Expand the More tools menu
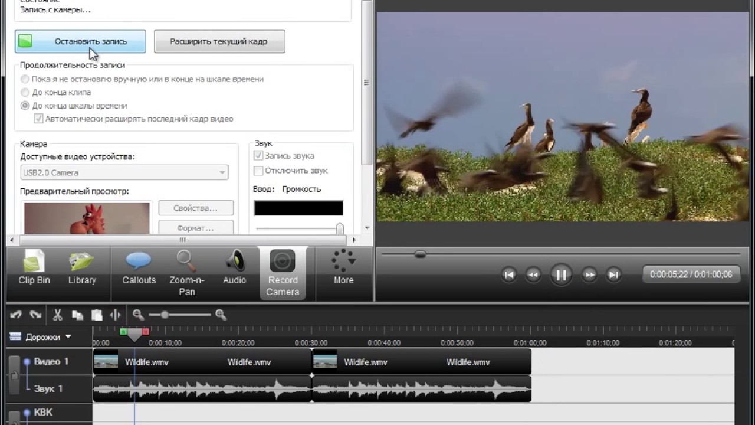This screenshot has height=425, width=755. [343, 267]
